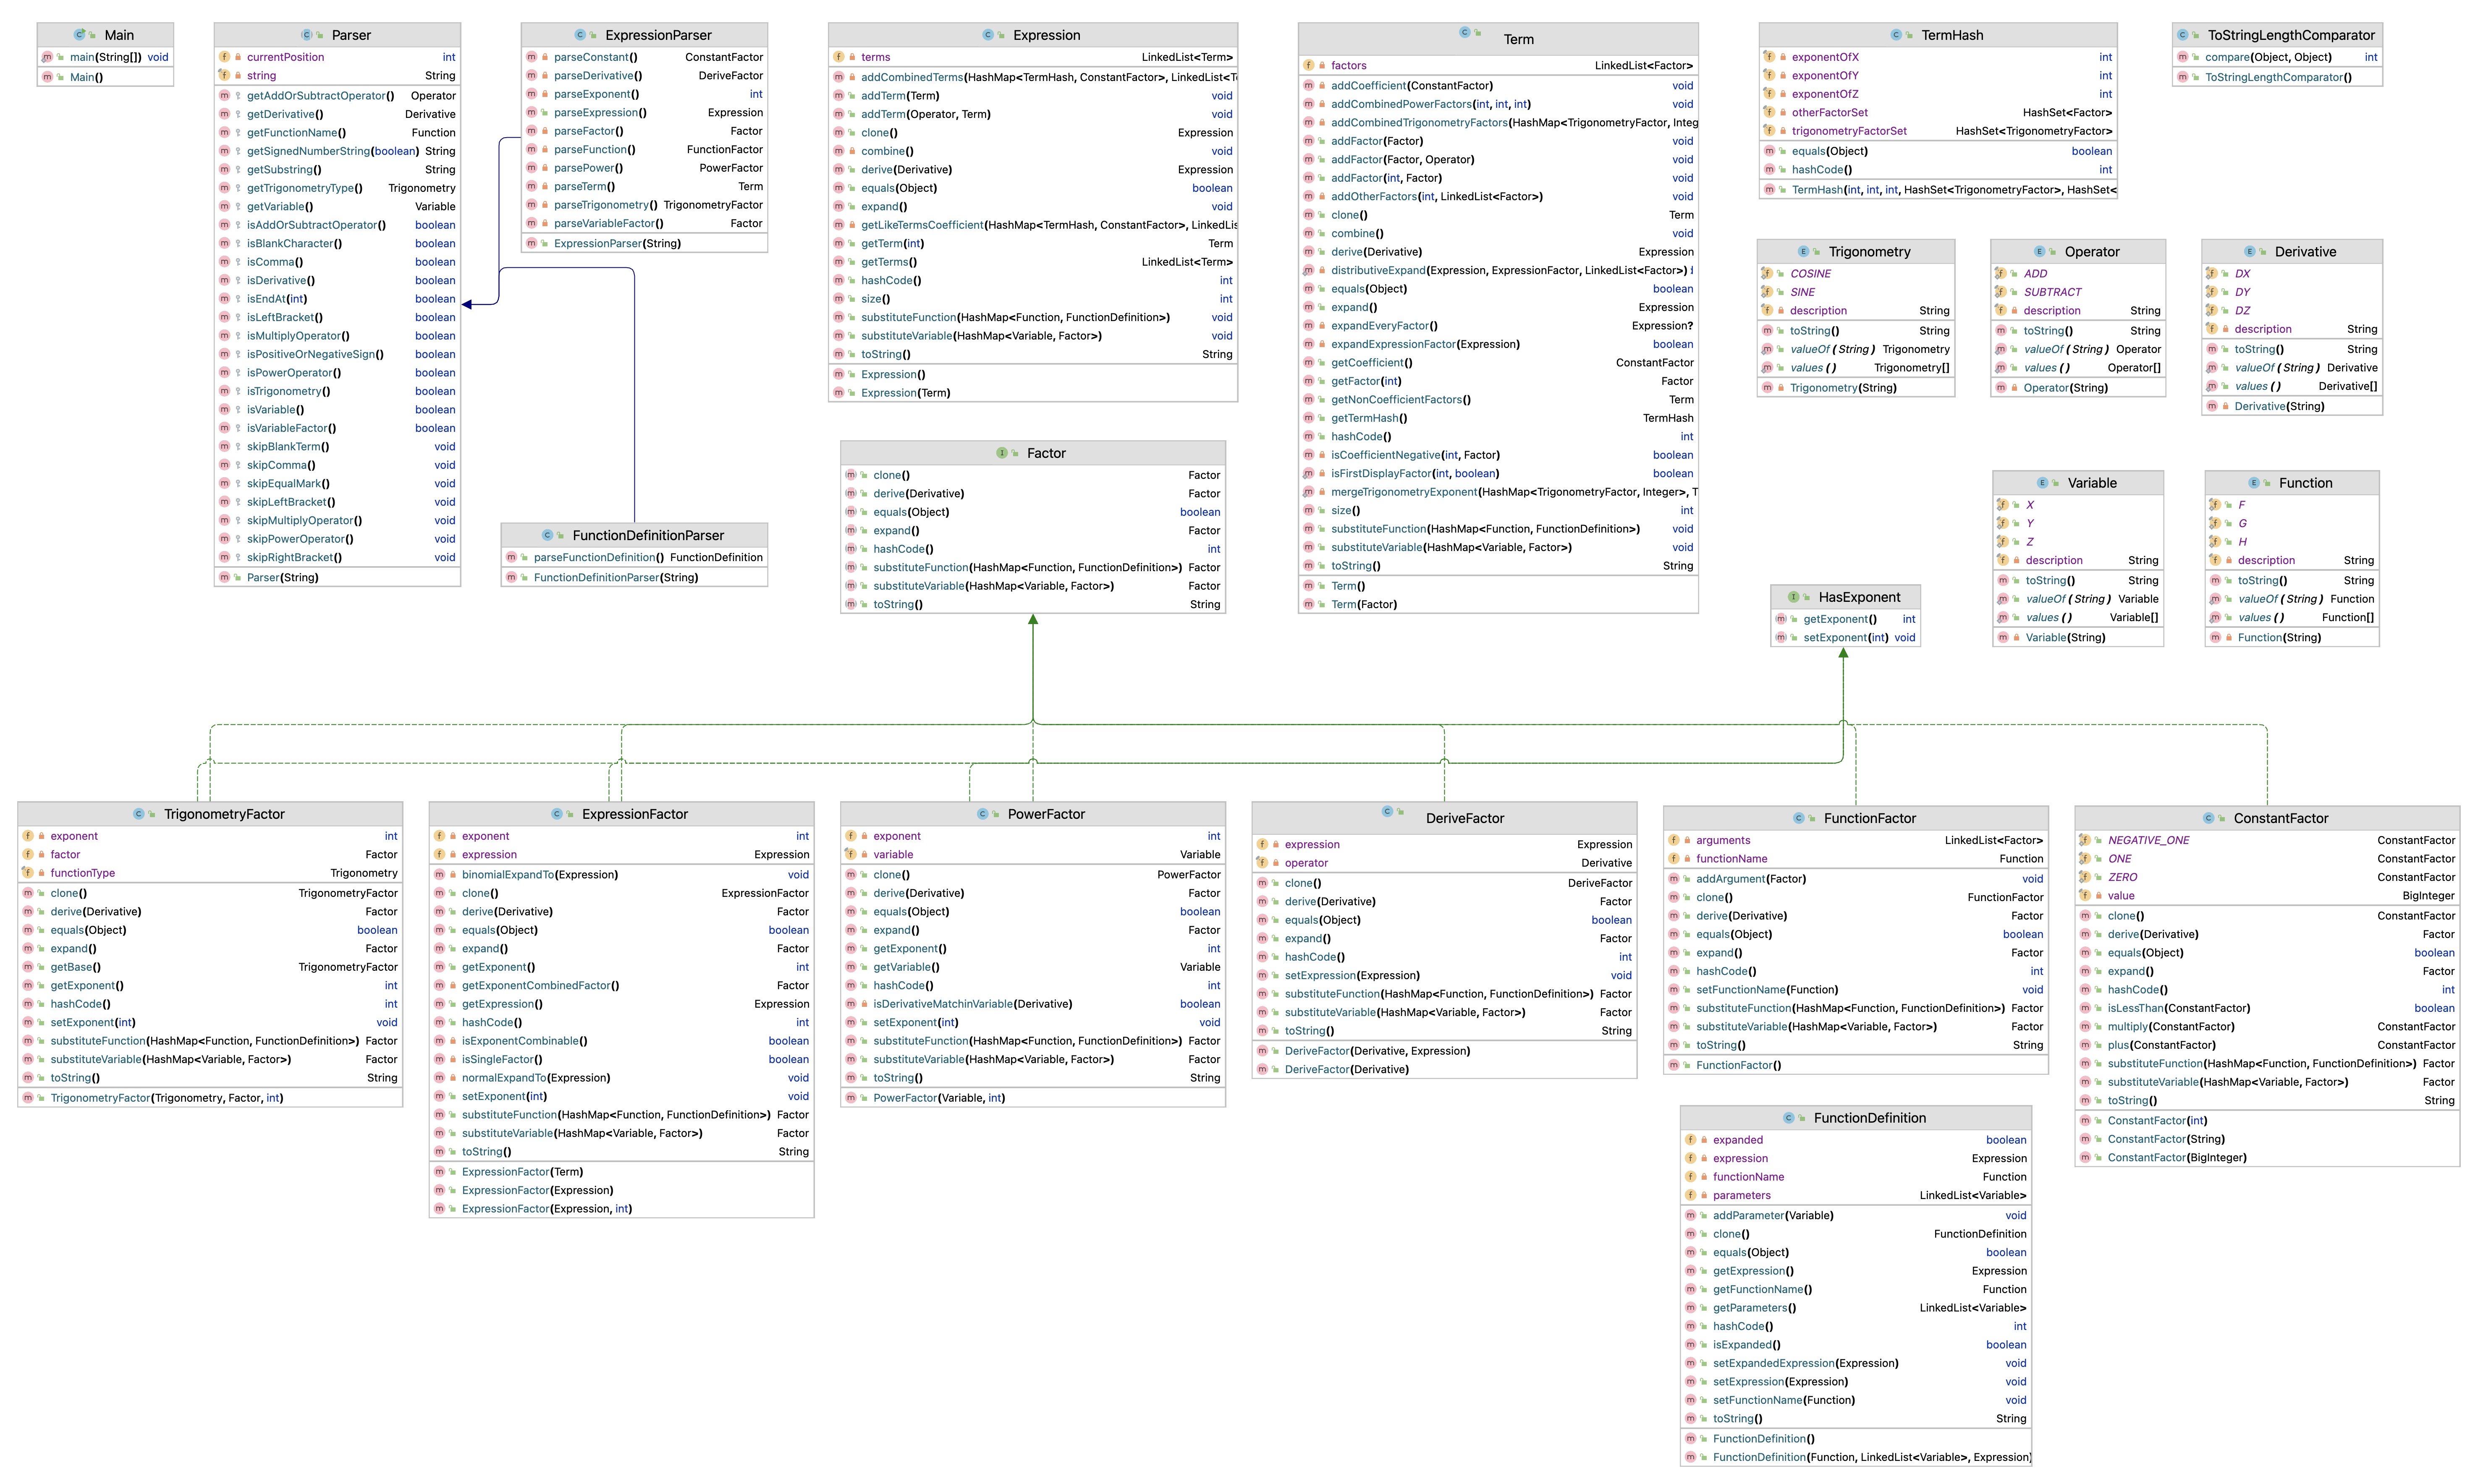Image resolution: width=2478 pixels, height=1484 pixels.
Task: Click SUBTRACT constant in Operator
Action: (x=2053, y=292)
